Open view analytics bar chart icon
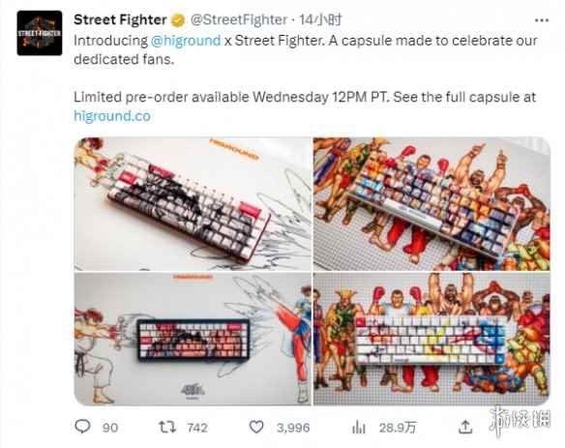565x448 pixels. click(x=359, y=428)
